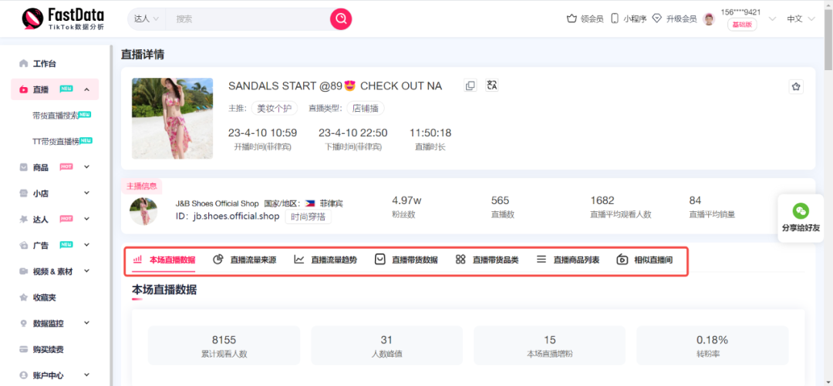Click the 账户中心 person icon
The image size is (833, 386).
pos(23,375)
